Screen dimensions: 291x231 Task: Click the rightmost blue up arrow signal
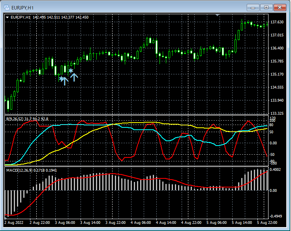(74, 77)
